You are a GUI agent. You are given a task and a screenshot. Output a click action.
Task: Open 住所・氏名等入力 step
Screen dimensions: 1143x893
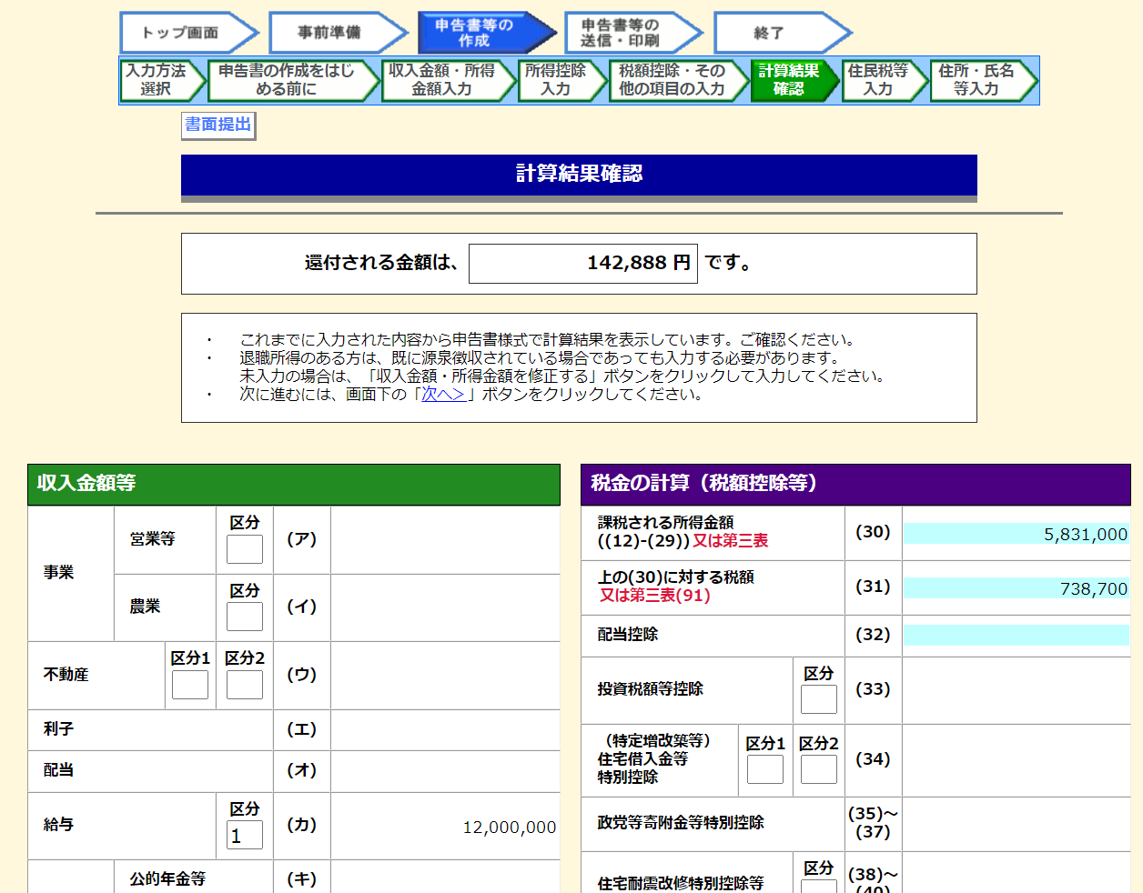[977, 80]
